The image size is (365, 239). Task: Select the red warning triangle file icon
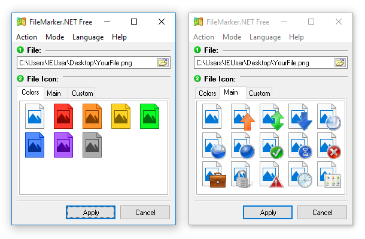(x=272, y=174)
